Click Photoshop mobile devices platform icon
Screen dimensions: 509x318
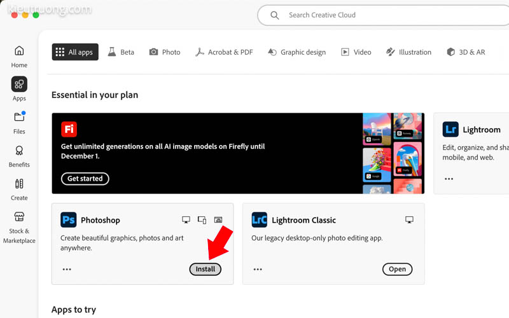point(202,219)
